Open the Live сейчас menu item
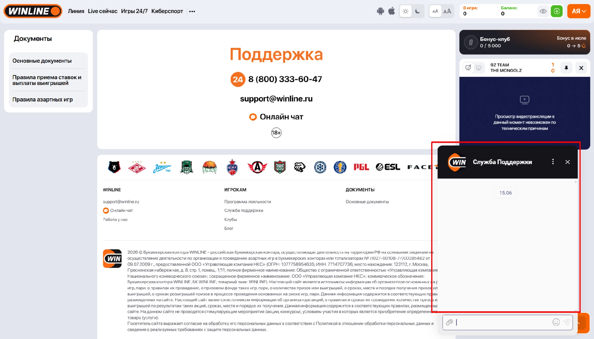This screenshot has height=339, width=594. (x=103, y=11)
